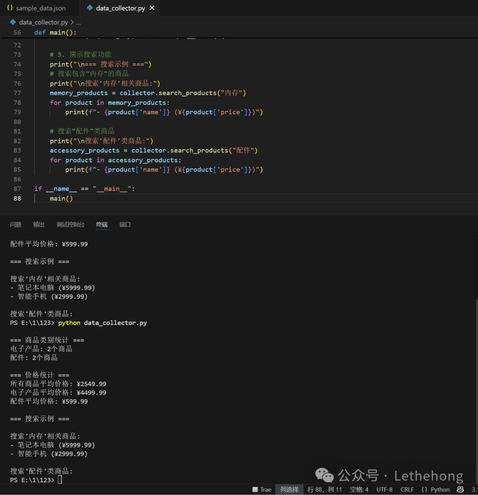The image size is (478, 495).
Task: Open the 输出 panel tab
Action: click(39, 224)
